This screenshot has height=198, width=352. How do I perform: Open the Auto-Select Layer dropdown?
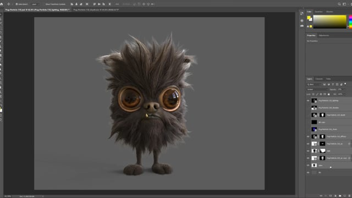(x=35, y=4)
